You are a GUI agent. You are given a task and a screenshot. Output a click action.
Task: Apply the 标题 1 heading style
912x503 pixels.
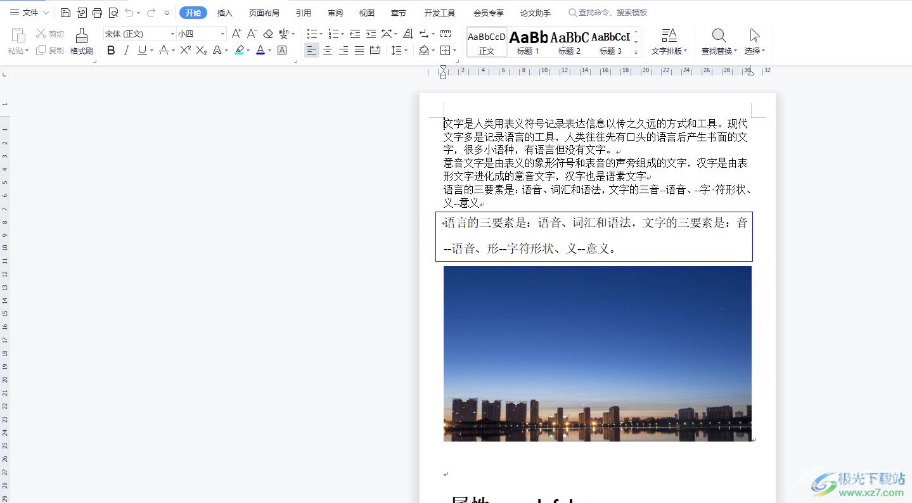pos(528,42)
